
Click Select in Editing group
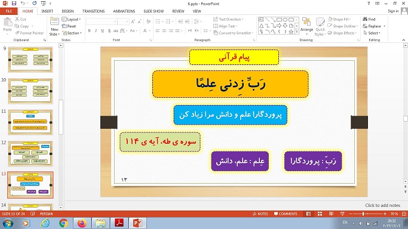(x=372, y=33)
